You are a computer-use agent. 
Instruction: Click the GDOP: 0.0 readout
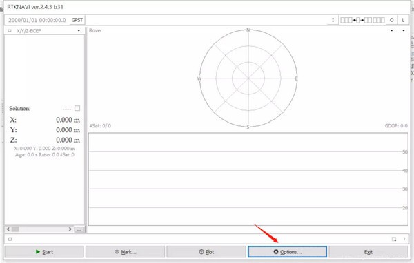(396, 126)
